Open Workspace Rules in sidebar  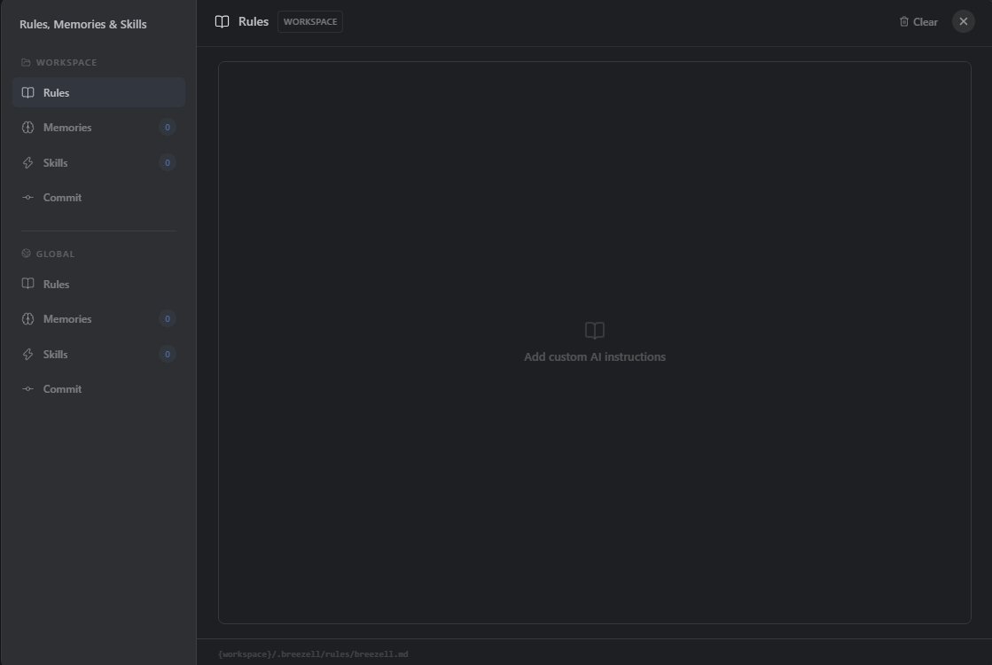click(x=98, y=92)
